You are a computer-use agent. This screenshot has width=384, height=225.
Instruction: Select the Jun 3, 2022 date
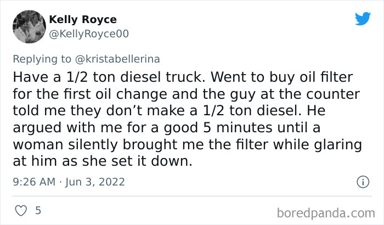point(95,181)
